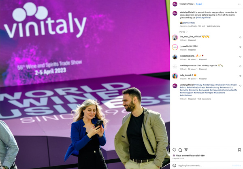243x169 pixels.
Task: Reply to i_cavallini's comment via Rispondi
Action: 192,50
